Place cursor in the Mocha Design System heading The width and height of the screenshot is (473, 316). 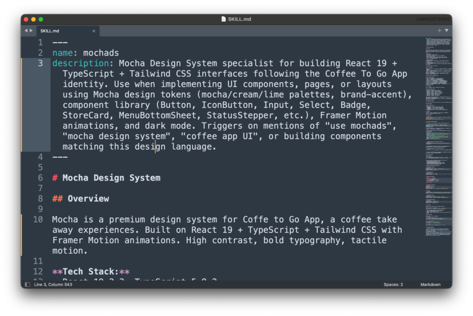[111, 178]
